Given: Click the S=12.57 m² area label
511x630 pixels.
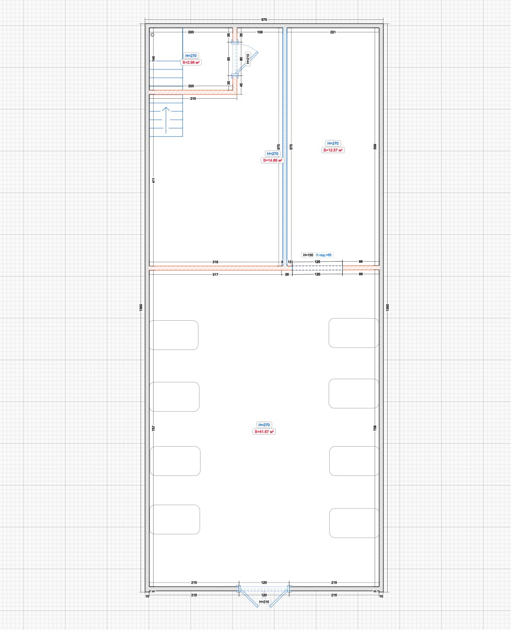Looking at the screenshot, I should click(x=333, y=150).
